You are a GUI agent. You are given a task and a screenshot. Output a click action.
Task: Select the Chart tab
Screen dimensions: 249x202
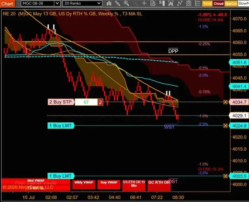click(x=7, y=4)
